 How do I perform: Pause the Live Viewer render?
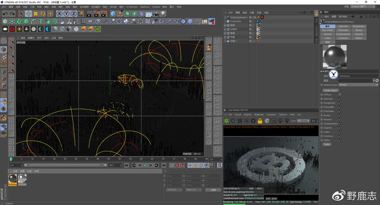click(x=240, y=121)
